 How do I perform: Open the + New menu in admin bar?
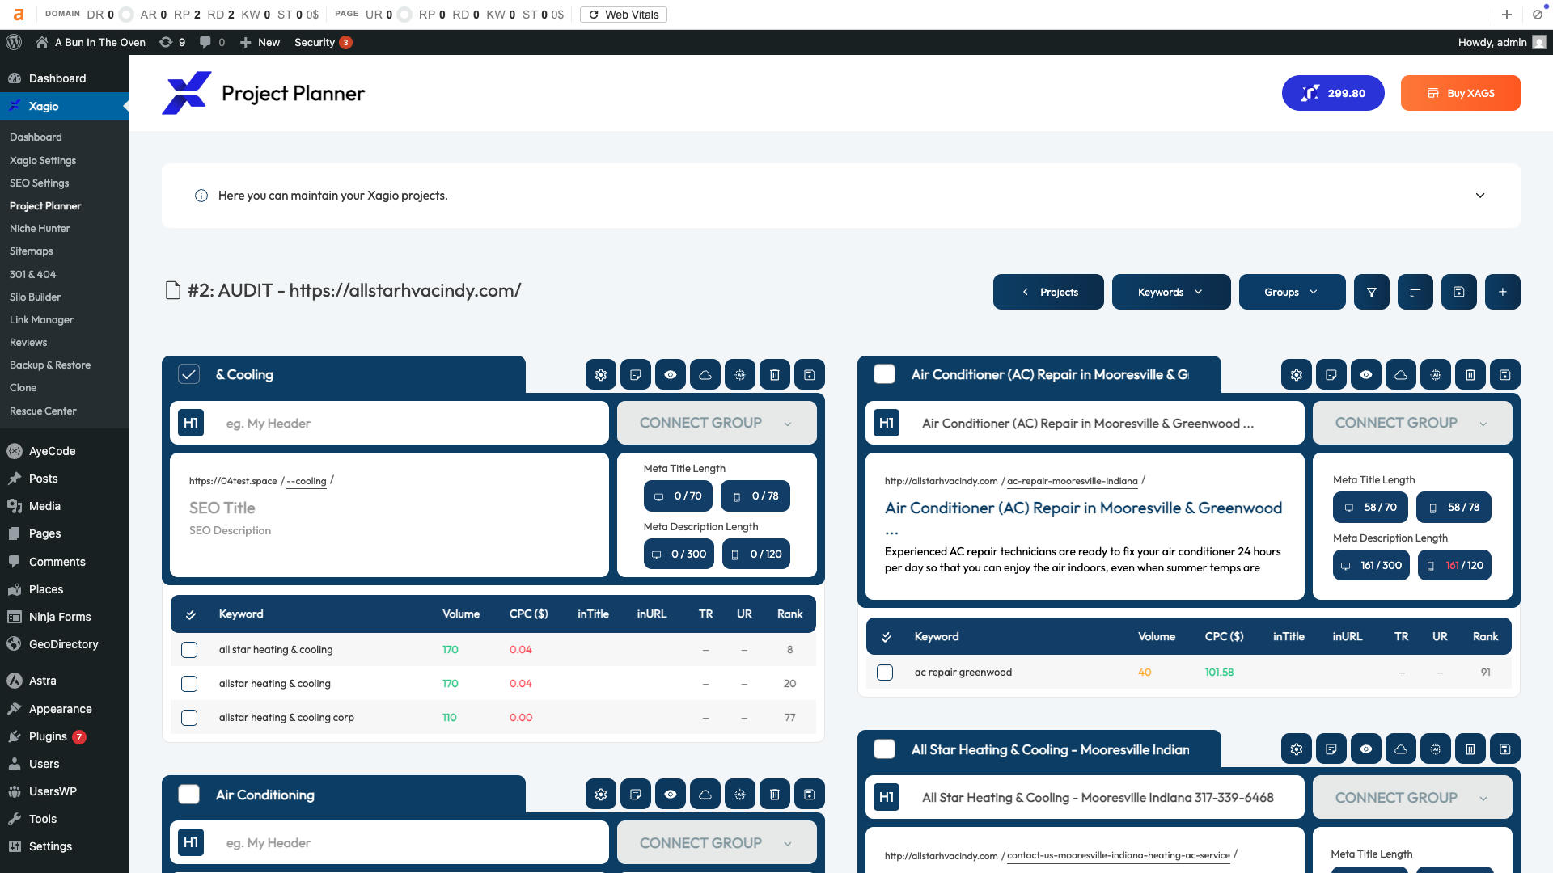[260, 42]
